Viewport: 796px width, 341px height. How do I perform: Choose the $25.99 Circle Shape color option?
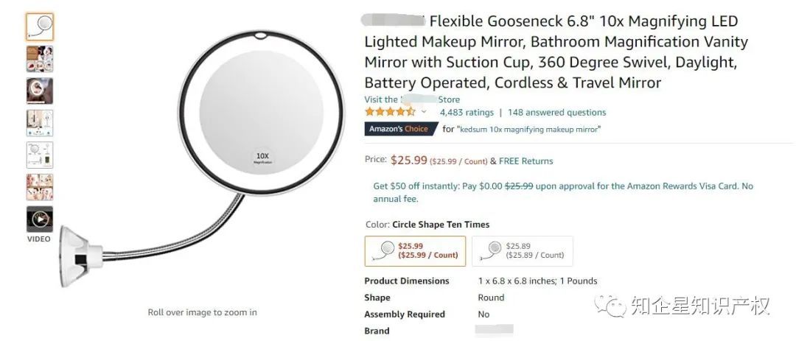(x=415, y=250)
